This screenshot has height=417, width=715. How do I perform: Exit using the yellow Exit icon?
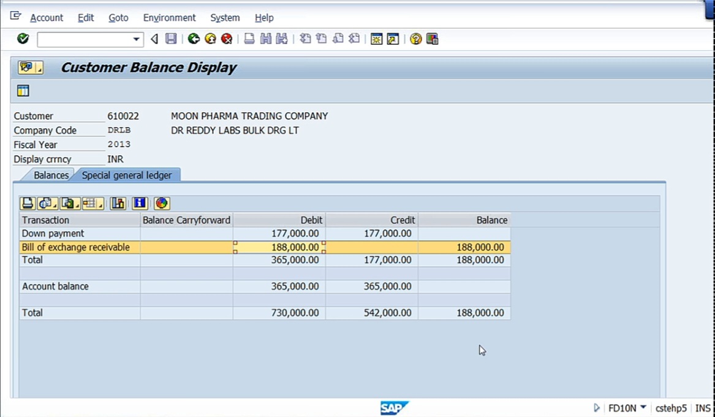coord(210,39)
